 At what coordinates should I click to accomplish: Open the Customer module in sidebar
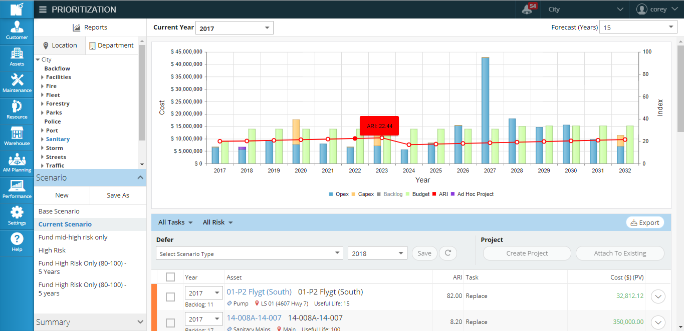pos(17,31)
